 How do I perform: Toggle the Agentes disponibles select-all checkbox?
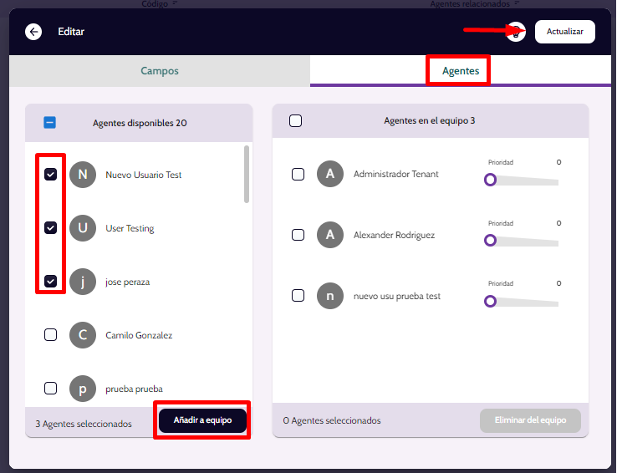pyautogui.click(x=50, y=123)
